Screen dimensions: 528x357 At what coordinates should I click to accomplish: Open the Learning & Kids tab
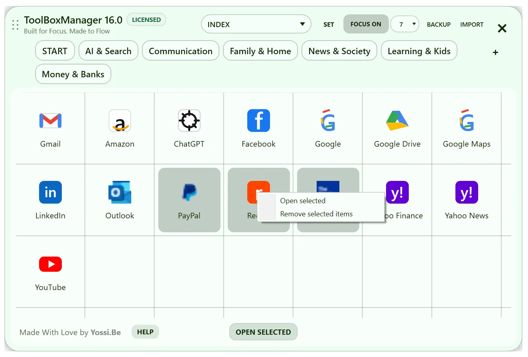tap(419, 51)
